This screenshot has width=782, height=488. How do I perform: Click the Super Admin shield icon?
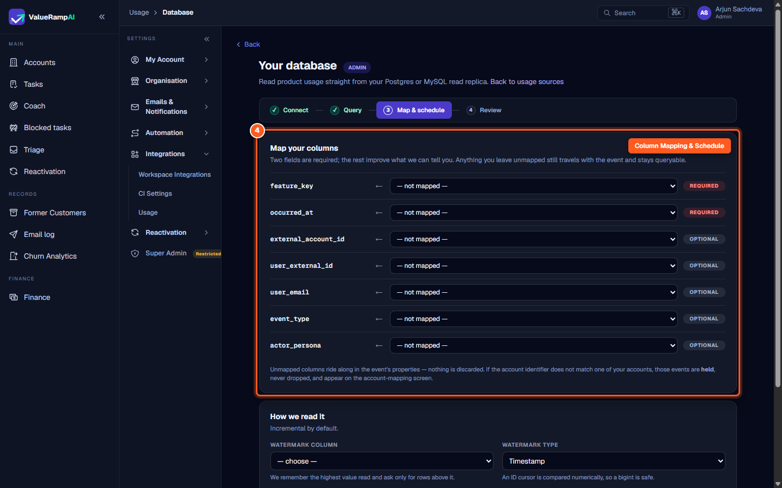click(135, 253)
